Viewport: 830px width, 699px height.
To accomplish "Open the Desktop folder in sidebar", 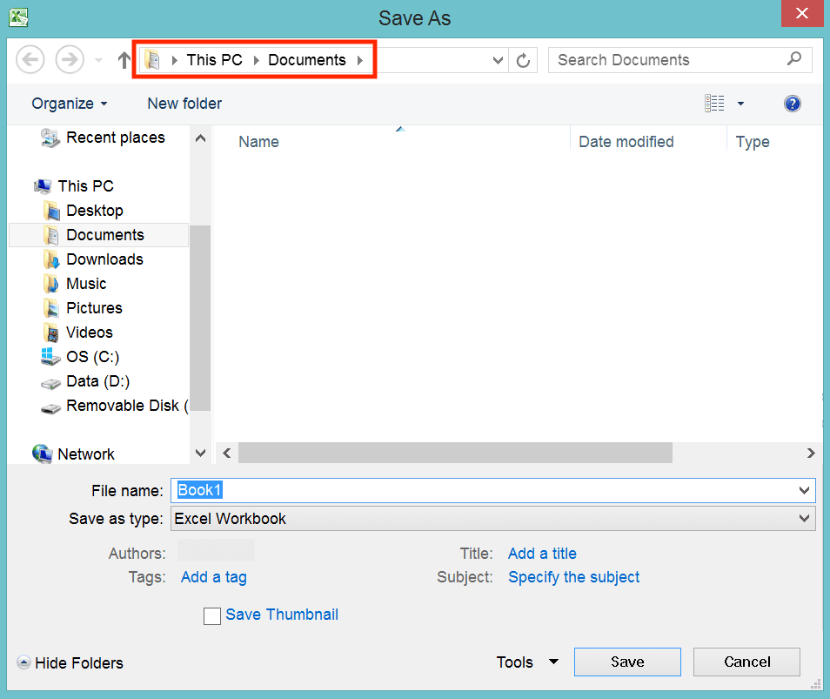I will click(95, 211).
